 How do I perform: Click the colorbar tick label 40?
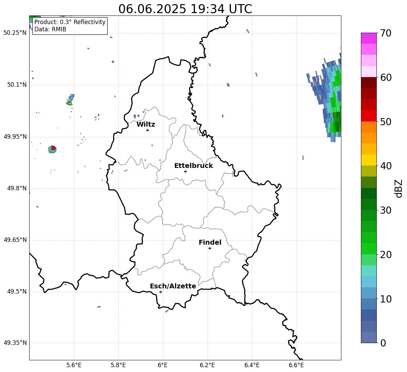[x=386, y=166]
